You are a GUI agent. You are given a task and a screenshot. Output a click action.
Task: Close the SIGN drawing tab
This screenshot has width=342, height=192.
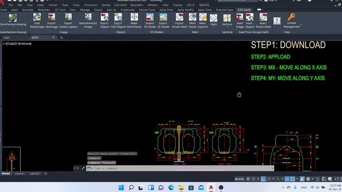coord(53,37)
